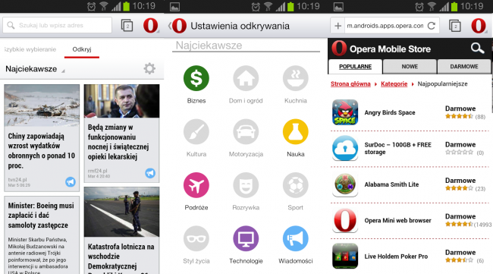This screenshot has width=493, height=274.
Task: Open thumbnail of man in suit article
Action: point(121,101)
